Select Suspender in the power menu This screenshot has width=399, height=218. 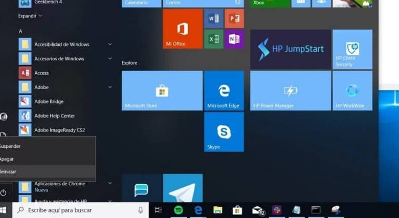click(48, 146)
